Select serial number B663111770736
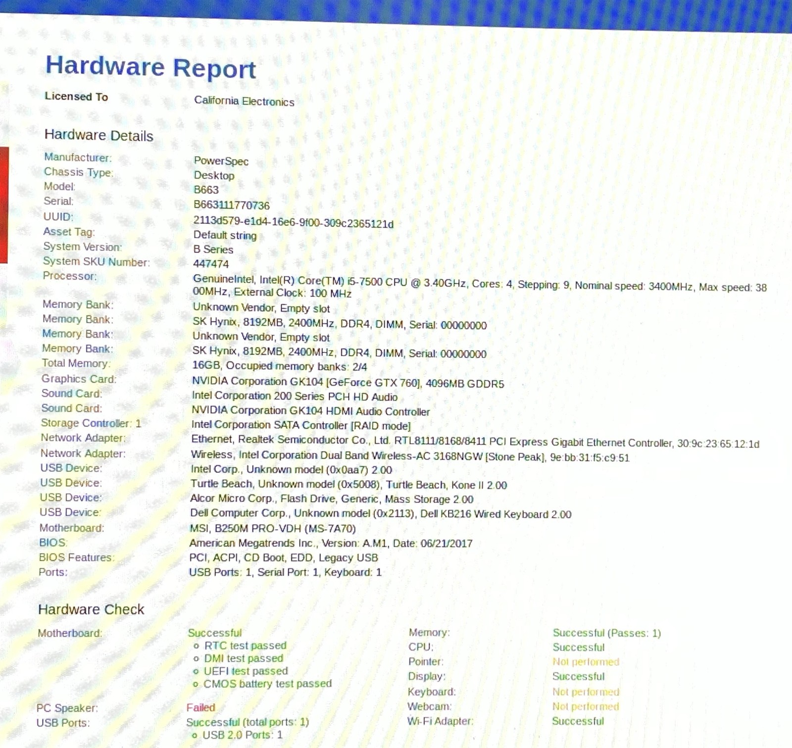 [x=232, y=205]
